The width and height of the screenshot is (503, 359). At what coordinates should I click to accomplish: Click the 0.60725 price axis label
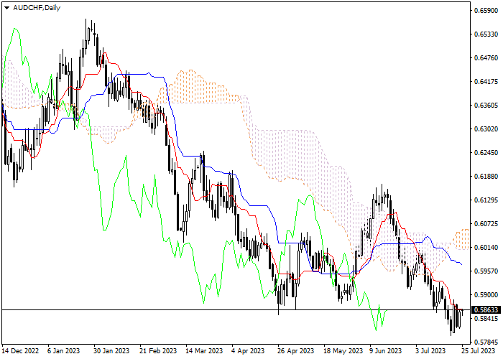coord(486,224)
